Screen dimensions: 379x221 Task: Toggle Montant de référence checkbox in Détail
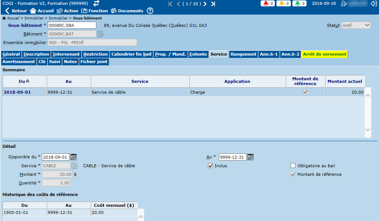(293, 174)
